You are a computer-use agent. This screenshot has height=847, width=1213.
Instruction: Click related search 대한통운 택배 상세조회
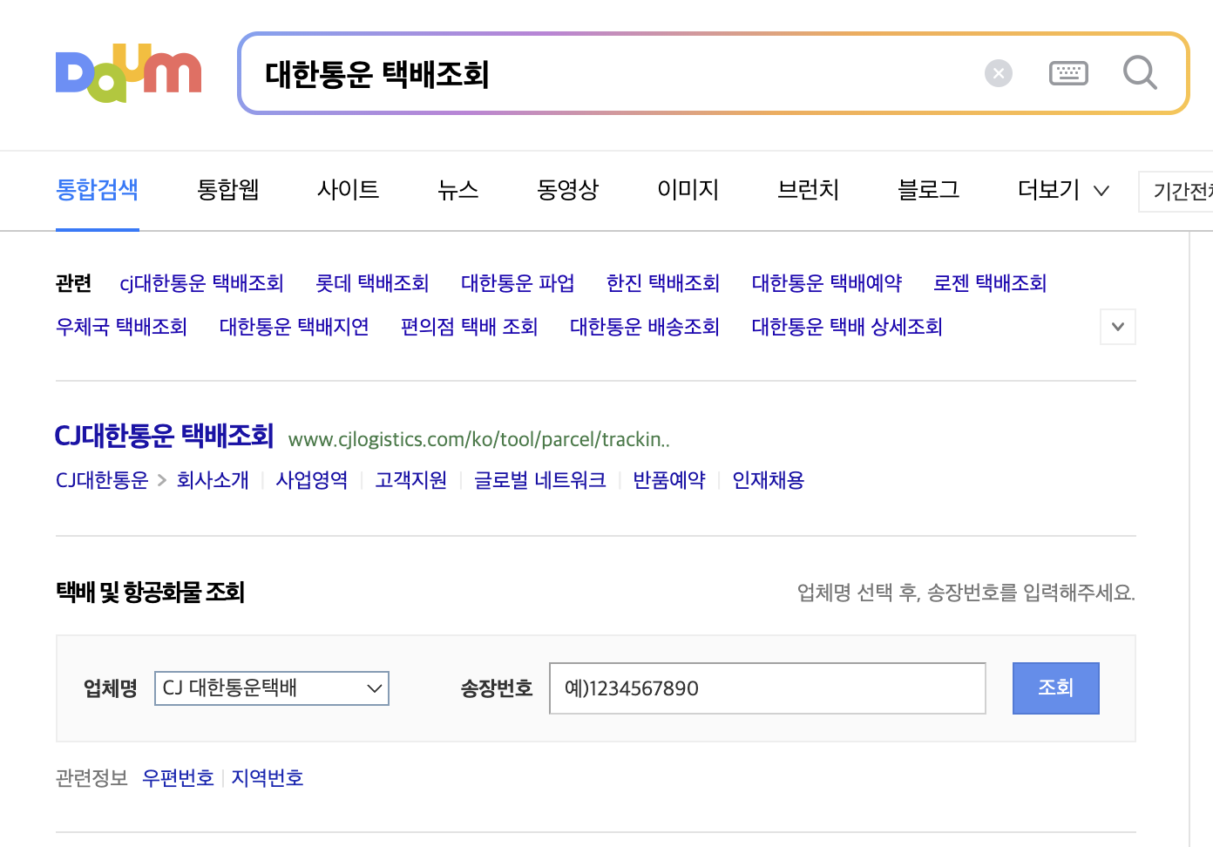click(x=848, y=327)
